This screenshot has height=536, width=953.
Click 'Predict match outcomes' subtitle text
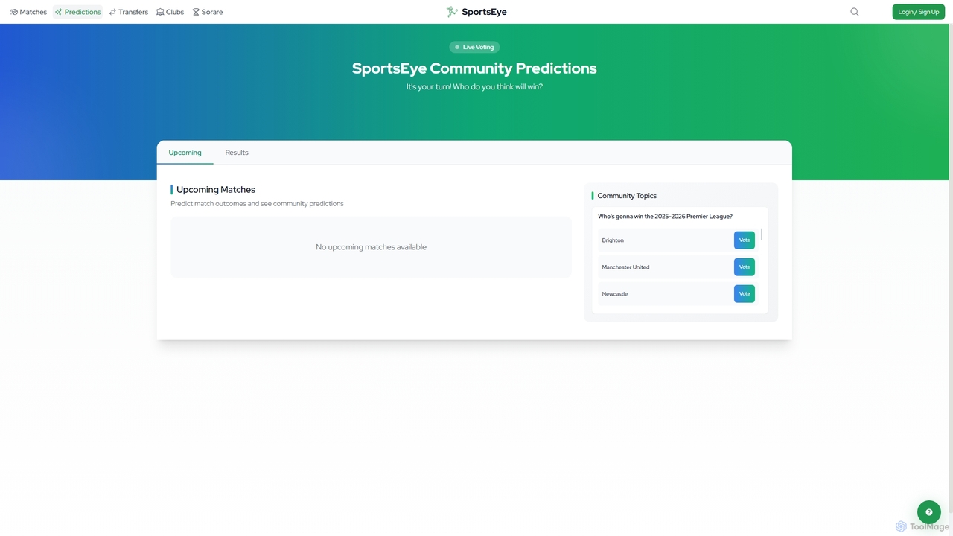(257, 204)
